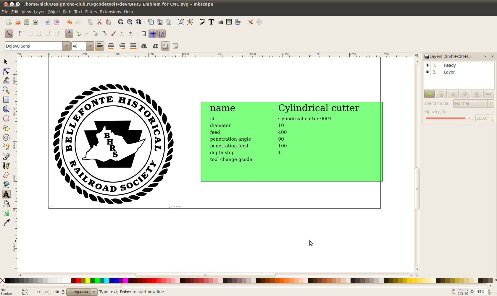Open Inkscape preferences wrench icon

(250, 22)
